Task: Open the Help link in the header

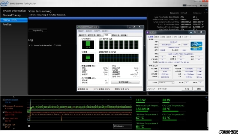Action: [203, 6]
